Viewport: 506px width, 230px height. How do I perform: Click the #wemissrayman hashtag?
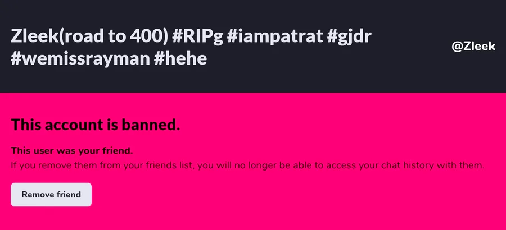pyautogui.click(x=80, y=58)
